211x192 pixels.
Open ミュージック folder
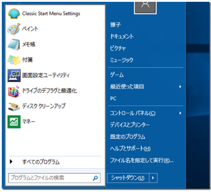point(122,60)
